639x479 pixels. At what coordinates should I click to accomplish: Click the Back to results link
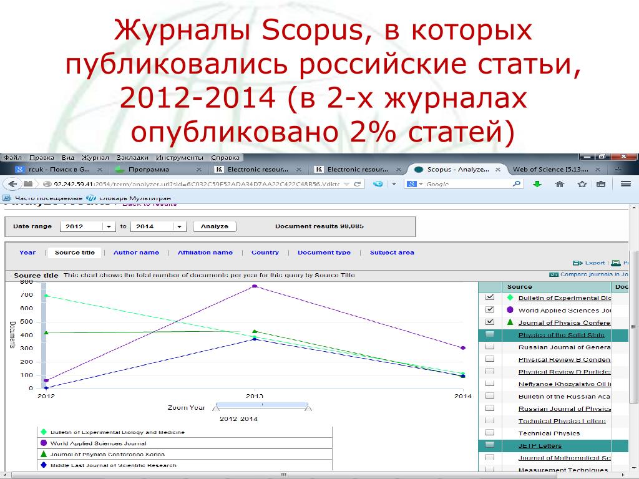click(150, 204)
